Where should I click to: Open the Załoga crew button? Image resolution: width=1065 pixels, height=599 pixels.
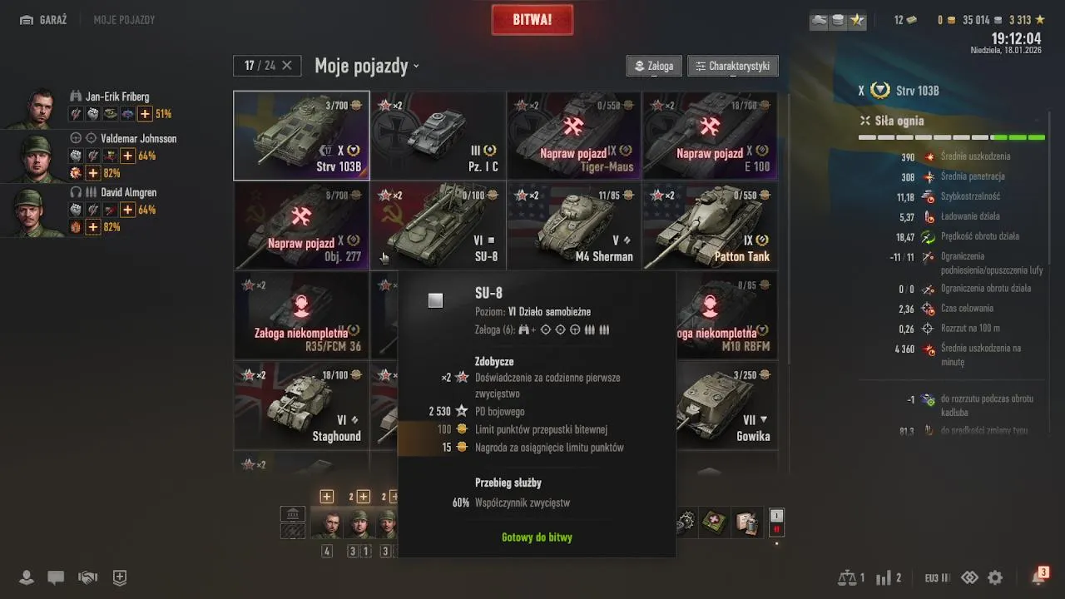[654, 66]
